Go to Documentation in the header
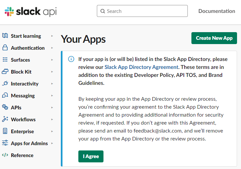The width and height of the screenshot is (241, 169). point(217,11)
